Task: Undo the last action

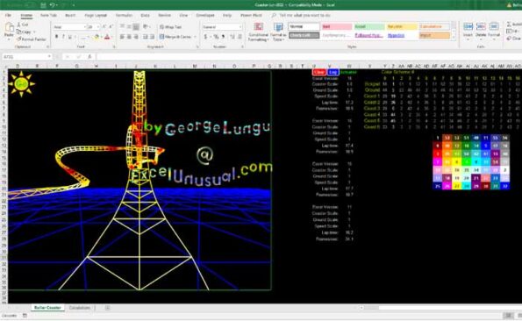Action: [52, 5]
